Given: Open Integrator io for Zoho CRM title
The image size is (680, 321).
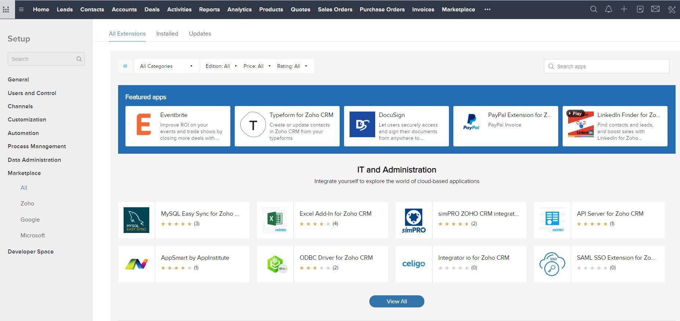Looking at the screenshot, I should coord(474,258).
